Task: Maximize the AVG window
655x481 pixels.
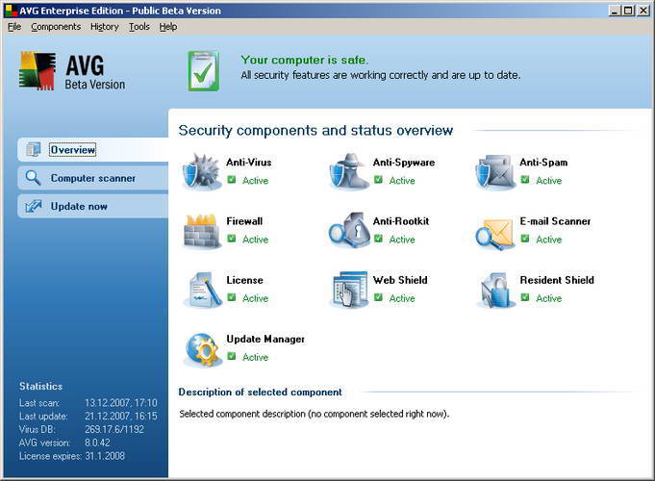Action: pyautogui.click(x=627, y=11)
